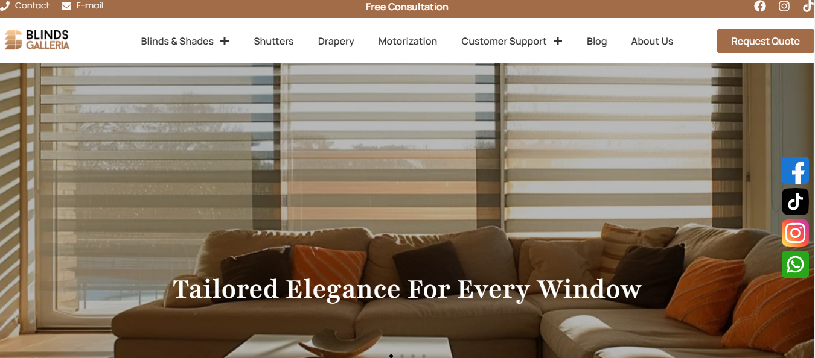815x358 pixels.
Task: Select the first carousel slide dot
Action: [x=391, y=356]
